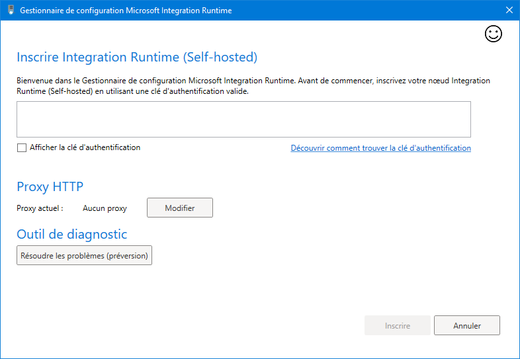Click the Outil de diagnostic heading

[72, 234]
